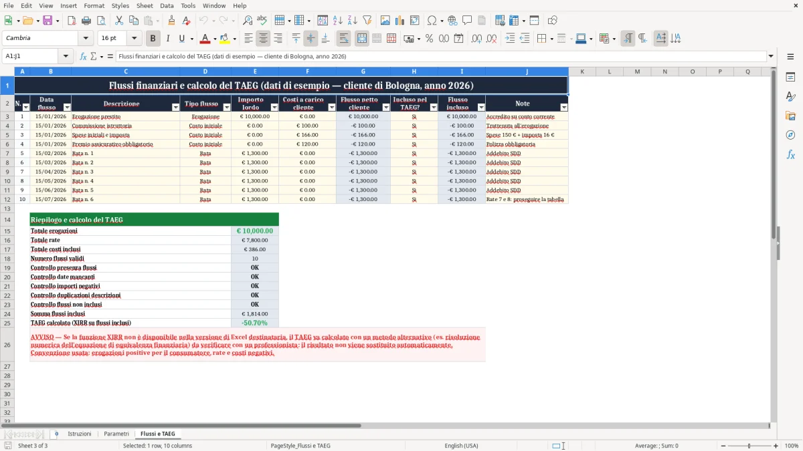This screenshot has height=451, width=803.
Task: Switch to Istruzioni sheet tab
Action: coord(80,434)
